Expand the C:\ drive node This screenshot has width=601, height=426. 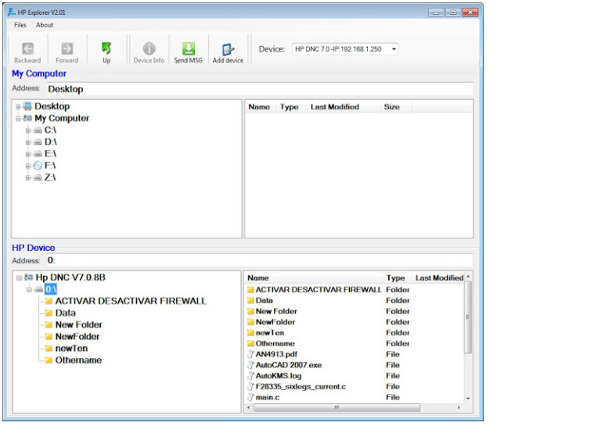[x=28, y=131]
